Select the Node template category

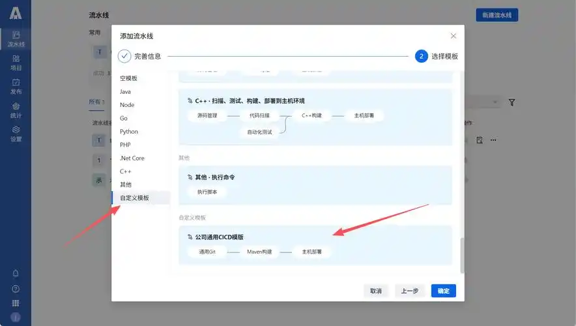pos(127,105)
